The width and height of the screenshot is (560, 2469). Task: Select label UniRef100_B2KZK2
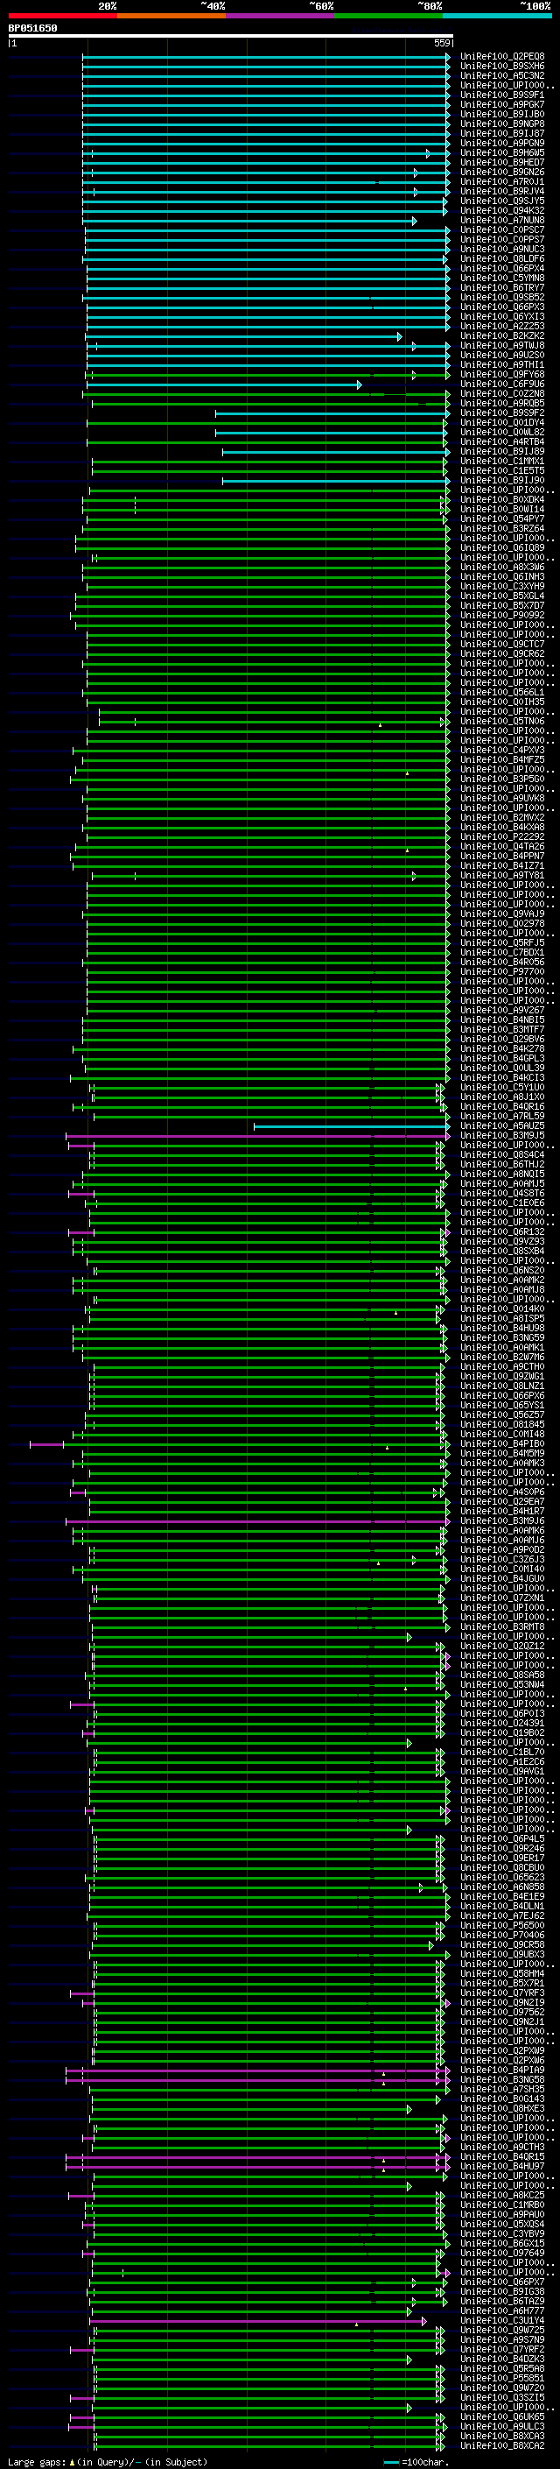[x=502, y=335]
